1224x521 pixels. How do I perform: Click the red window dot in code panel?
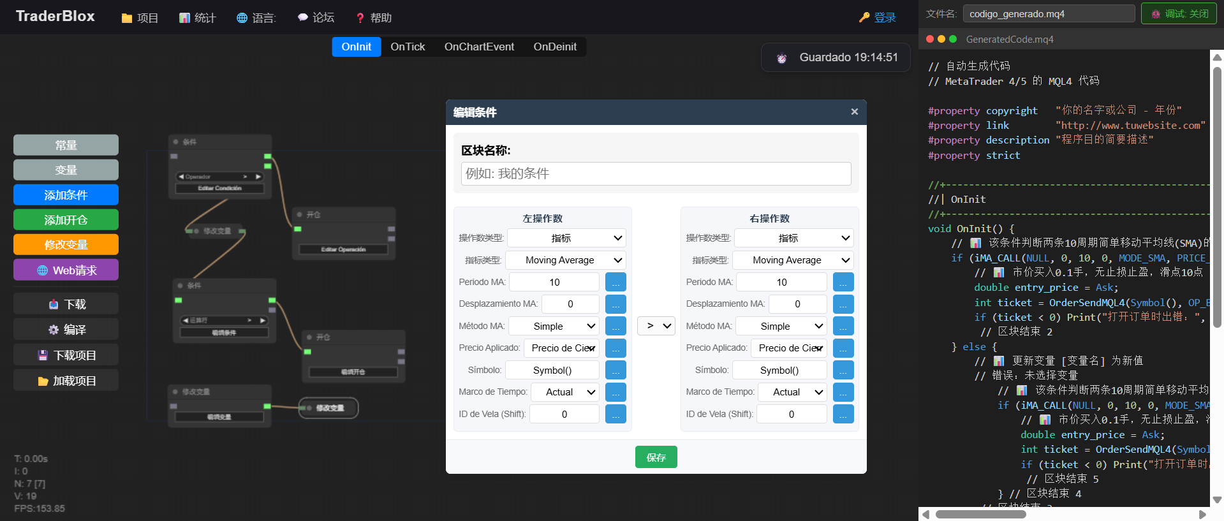pyautogui.click(x=930, y=39)
